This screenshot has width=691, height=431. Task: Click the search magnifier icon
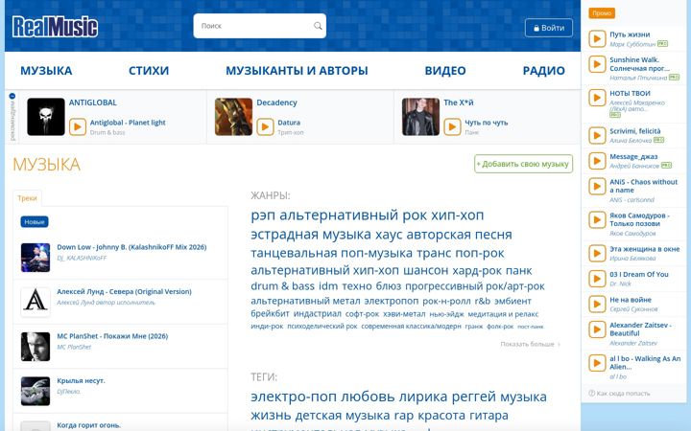tap(318, 26)
